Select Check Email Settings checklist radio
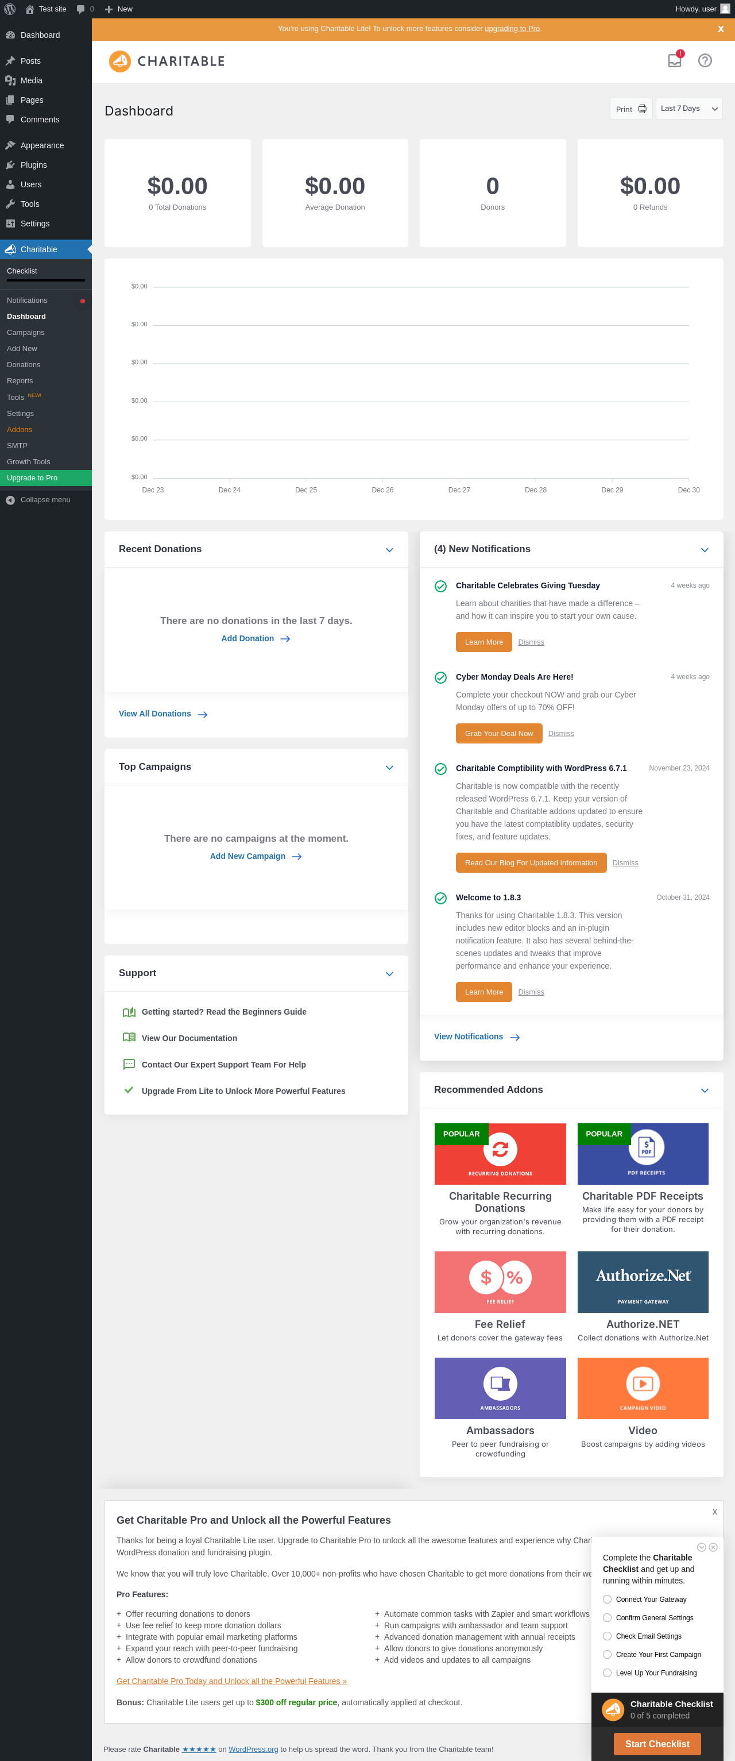The height and width of the screenshot is (1761, 735). [x=606, y=1636]
